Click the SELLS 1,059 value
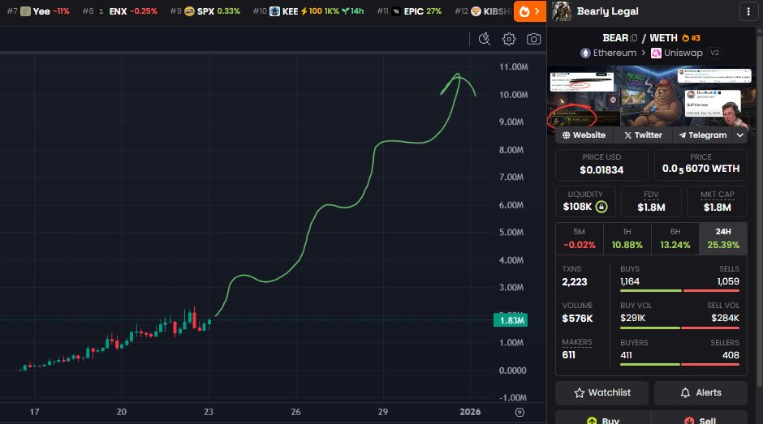Viewport: 763px width, 424px height. [728, 281]
